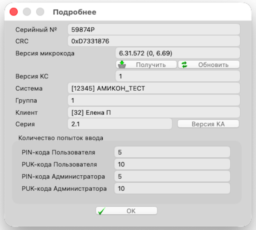Click the Серия label
Image resolution: width=256 pixels, height=230 pixels.
point(25,124)
